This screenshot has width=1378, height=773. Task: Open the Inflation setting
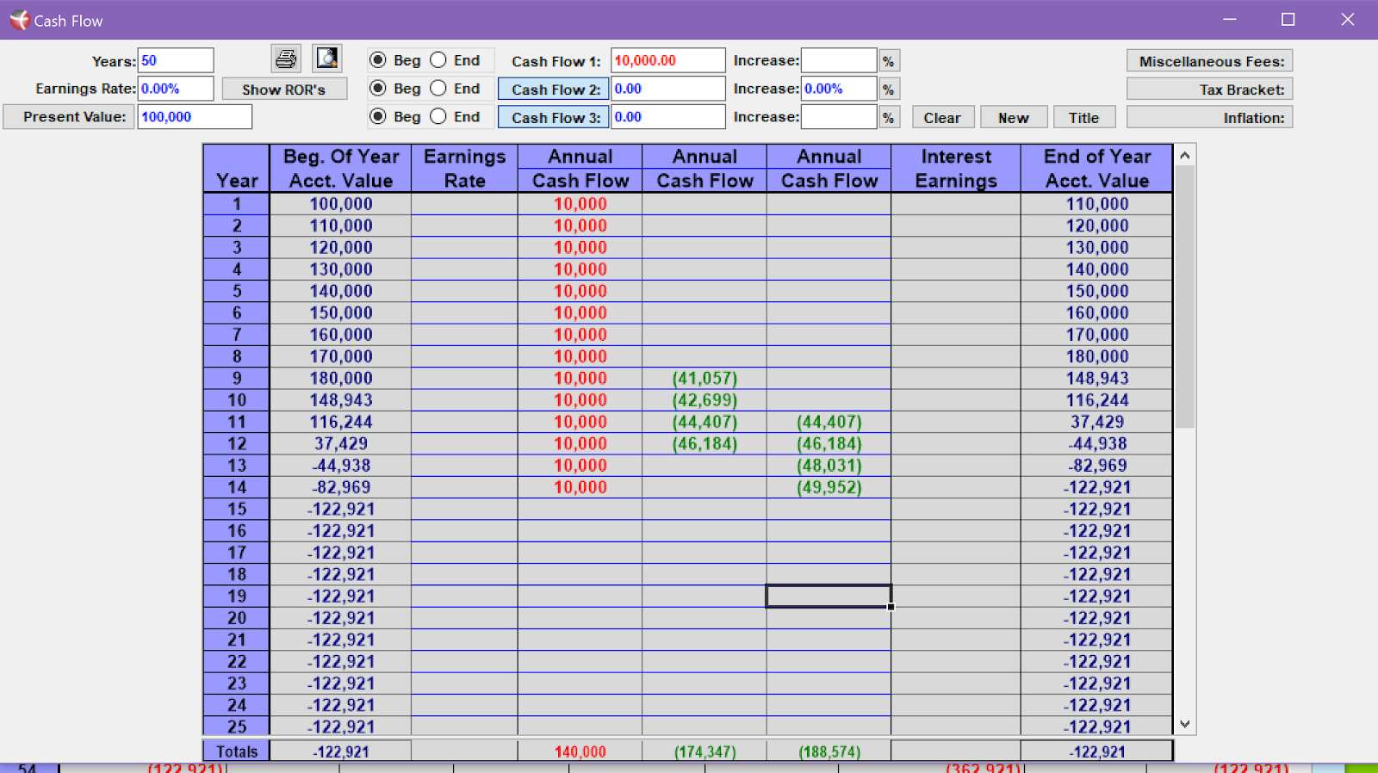point(1209,118)
